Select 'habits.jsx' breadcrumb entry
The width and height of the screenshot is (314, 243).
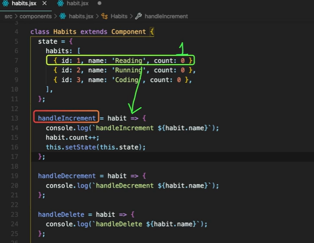81,16
